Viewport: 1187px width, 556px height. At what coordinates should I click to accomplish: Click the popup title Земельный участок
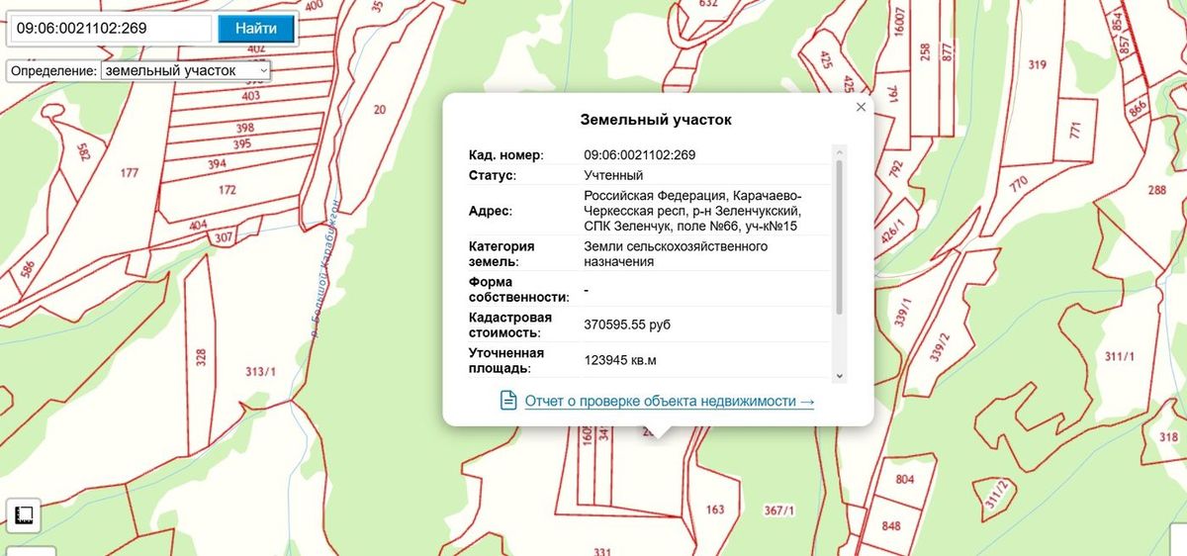click(656, 120)
